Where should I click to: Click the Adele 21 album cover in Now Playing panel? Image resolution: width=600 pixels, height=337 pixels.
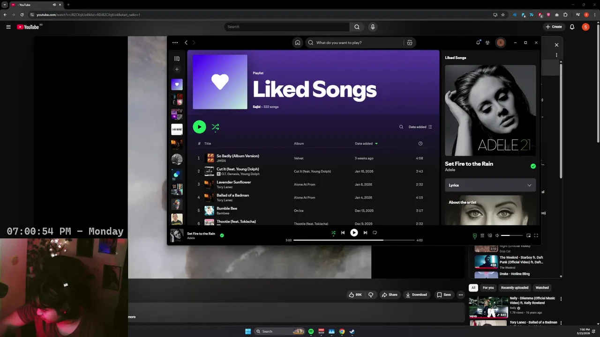490,110
